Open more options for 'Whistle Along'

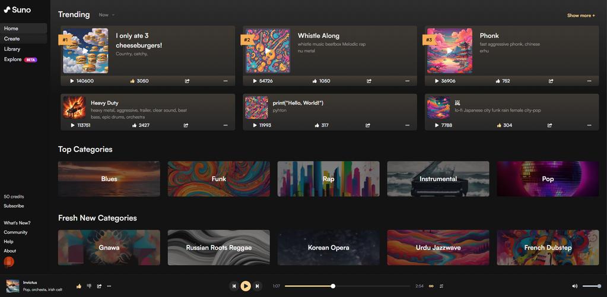[x=407, y=81]
